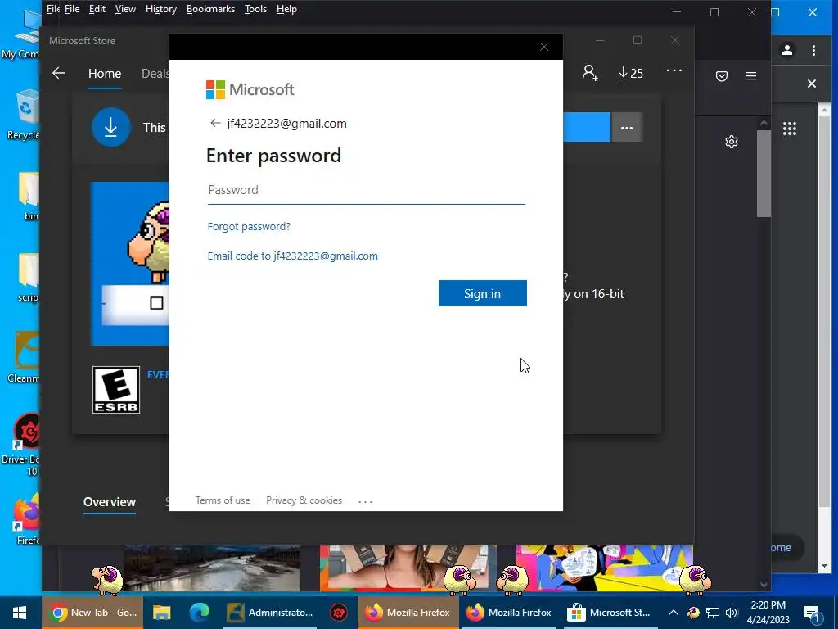The height and width of the screenshot is (629, 838).
Task: Switch to the Overview tab in Store
Action: pyautogui.click(x=110, y=502)
